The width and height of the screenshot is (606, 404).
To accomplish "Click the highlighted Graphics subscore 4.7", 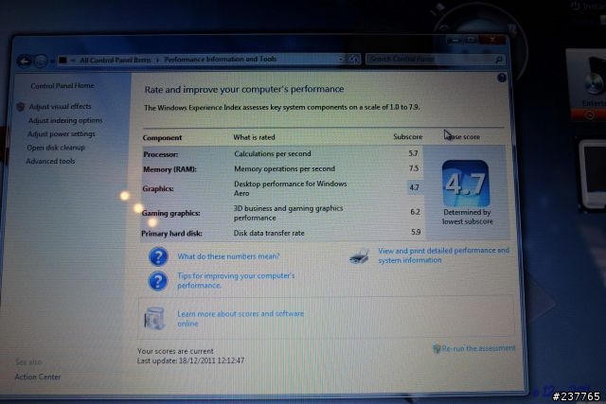I will click(x=415, y=187).
